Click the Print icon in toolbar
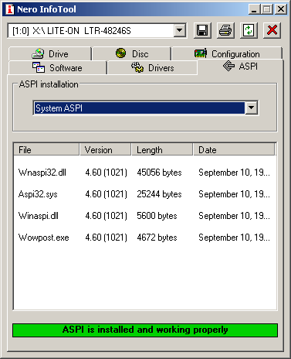 tap(225, 30)
